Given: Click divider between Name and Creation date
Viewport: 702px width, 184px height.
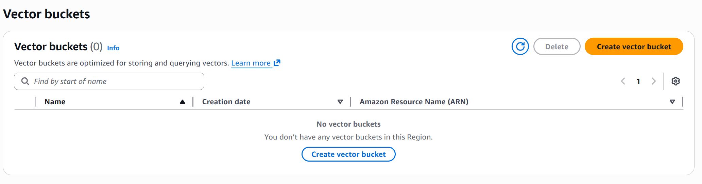Looking at the screenshot, I should point(193,102).
